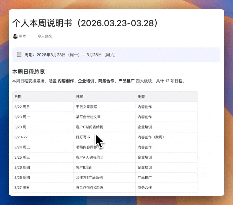
Task: Click the 3/25 周三 date cell
Action: click(22, 157)
